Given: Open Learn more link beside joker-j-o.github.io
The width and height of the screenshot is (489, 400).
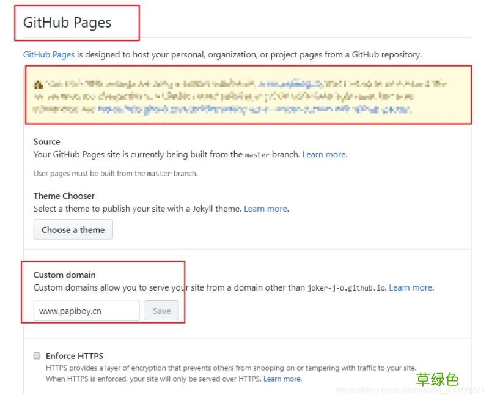Looking at the screenshot, I should point(410,287).
